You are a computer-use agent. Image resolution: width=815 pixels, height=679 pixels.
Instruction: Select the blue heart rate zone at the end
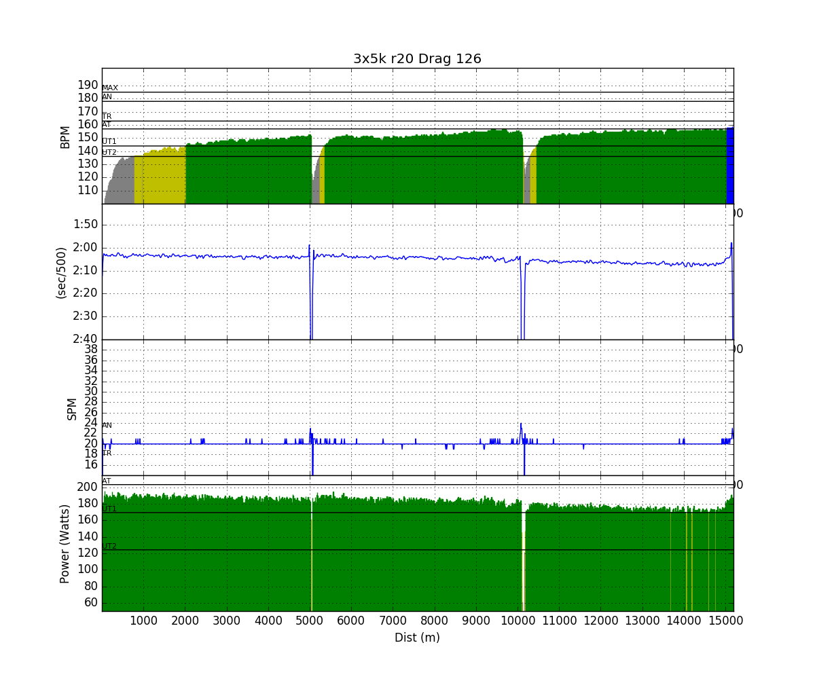pyautogui.click(x=729, y=166)
